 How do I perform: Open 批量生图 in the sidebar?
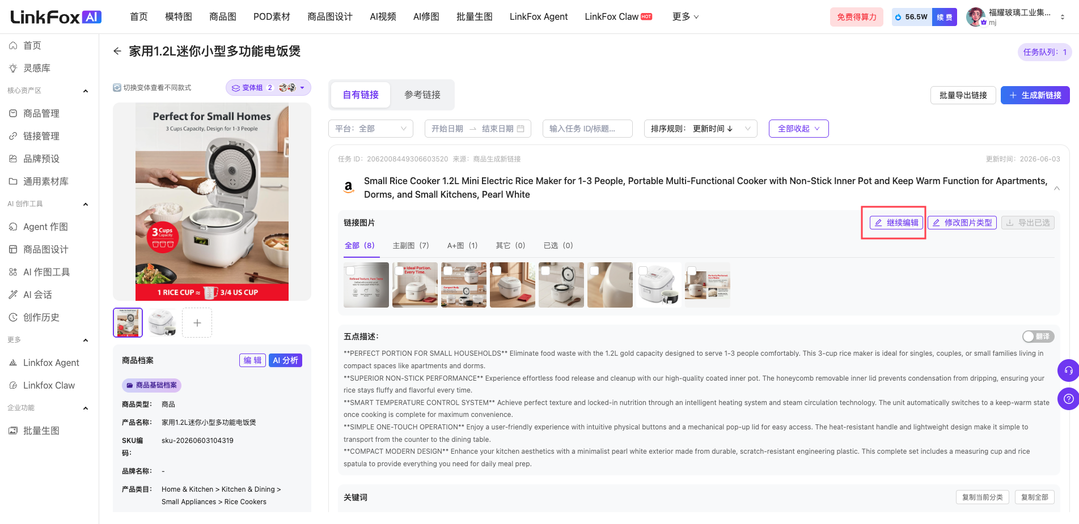coord(41,431)
